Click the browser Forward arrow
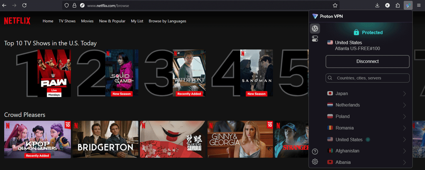Viewport: 425px width, 170px height. 15,5
